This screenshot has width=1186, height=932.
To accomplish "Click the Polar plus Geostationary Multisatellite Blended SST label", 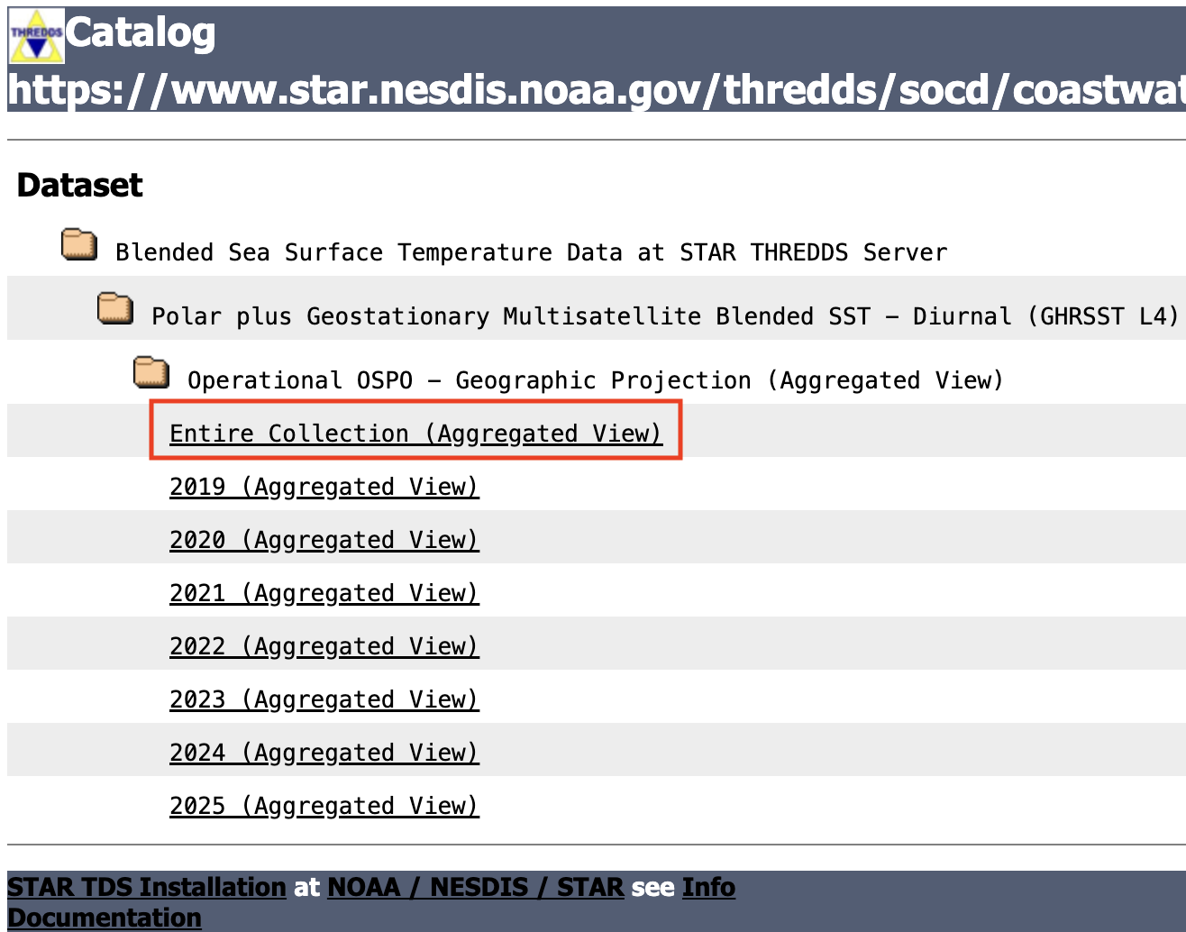I will [x=665, y=316].
